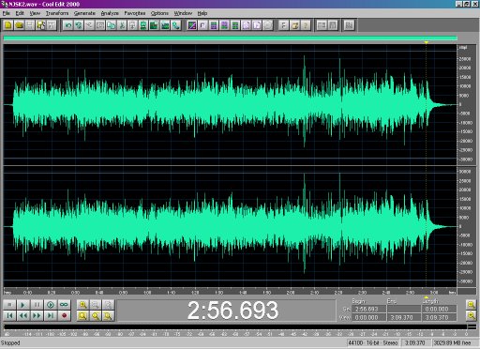The image size is (480, 349).
Task: Click the Zoom to Selection magnifier
Action: tap(83, 315)
